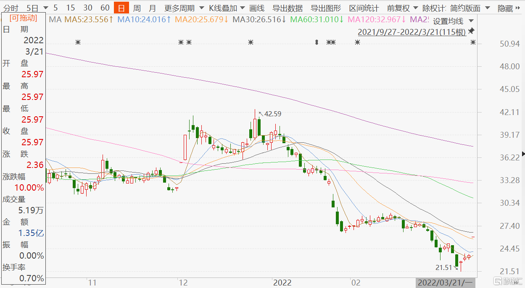
Task: Click the 42.59 high price annotation
Action: click(x=273, y=114)
